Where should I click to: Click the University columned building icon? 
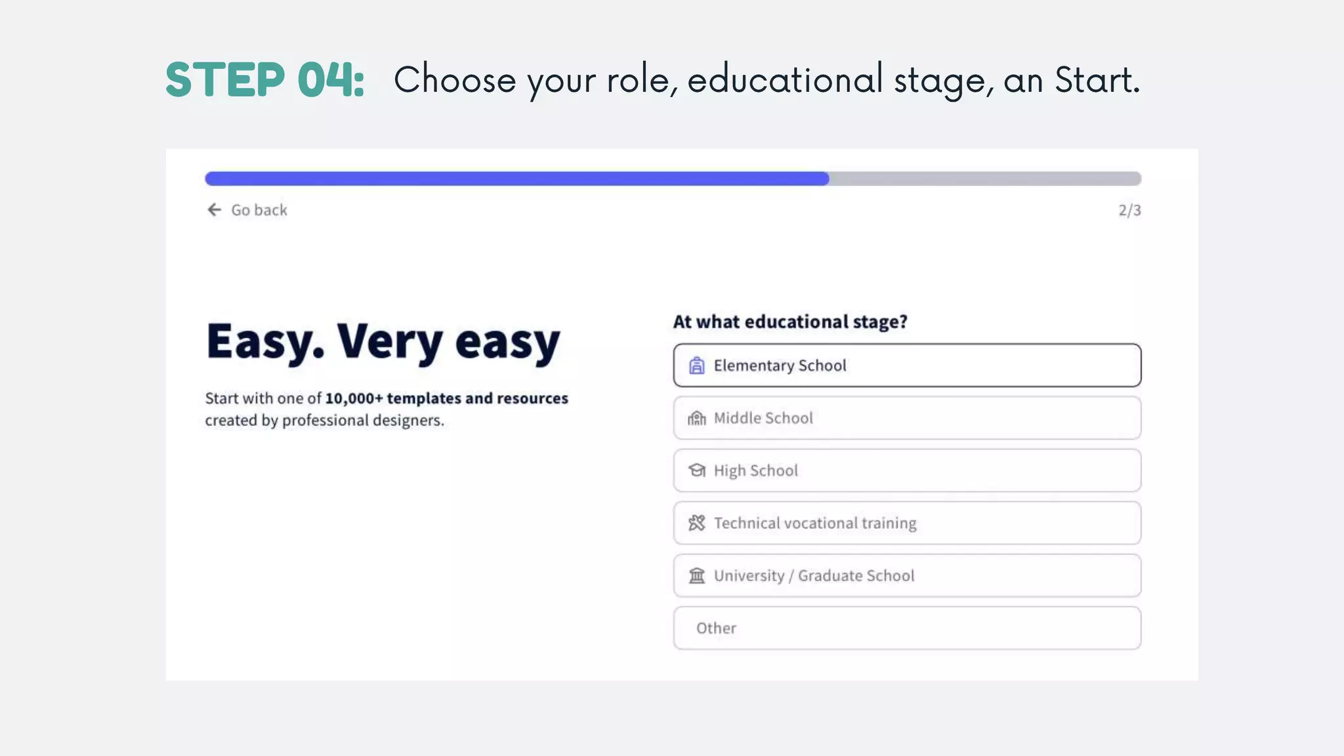[696, 576]
